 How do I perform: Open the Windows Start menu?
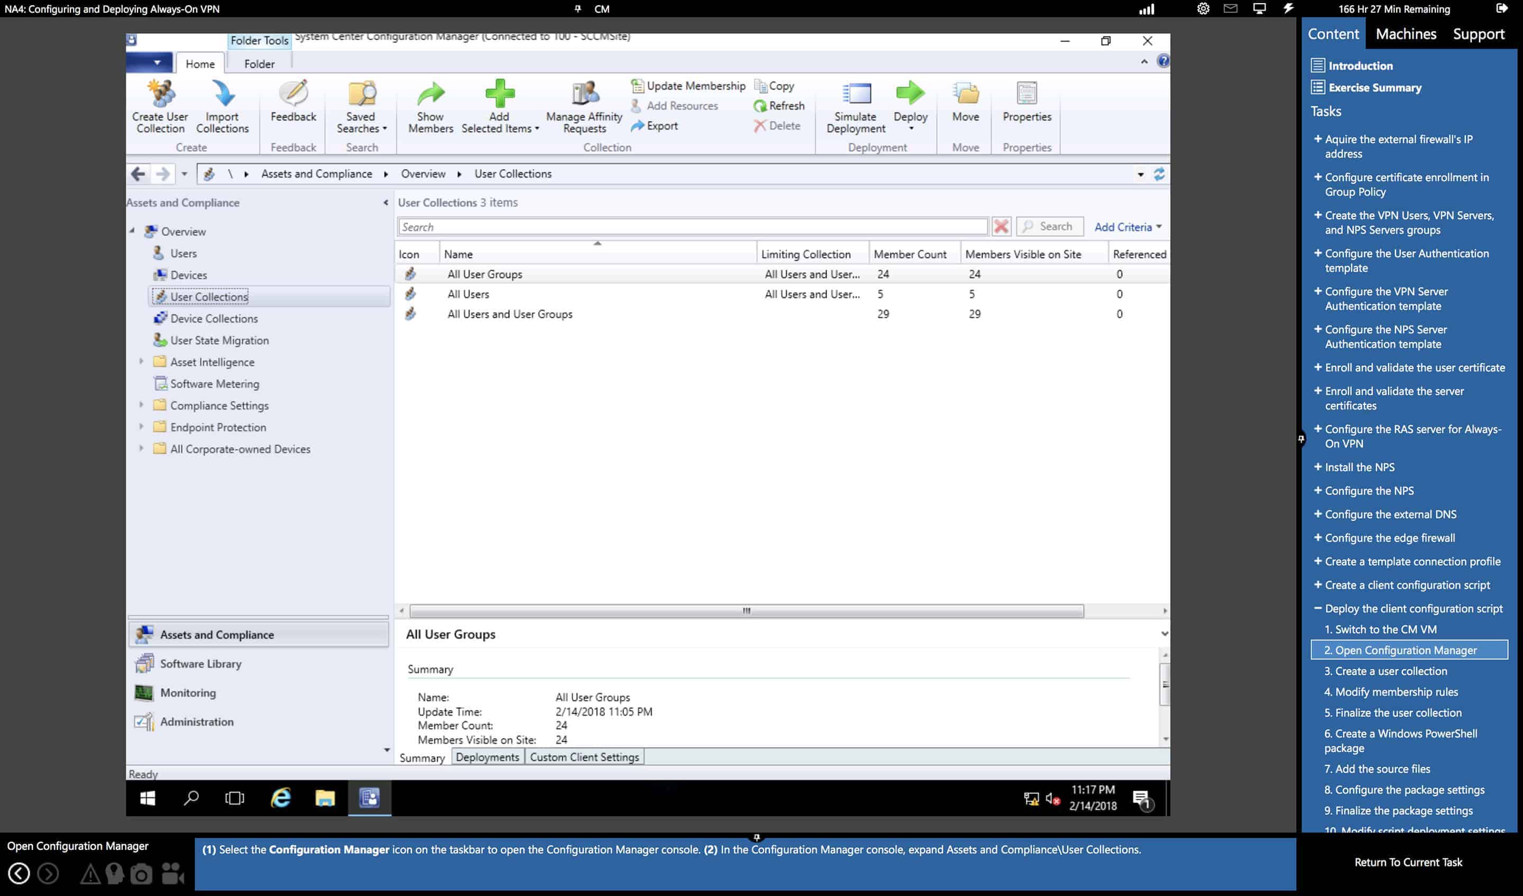pos(147,798)
